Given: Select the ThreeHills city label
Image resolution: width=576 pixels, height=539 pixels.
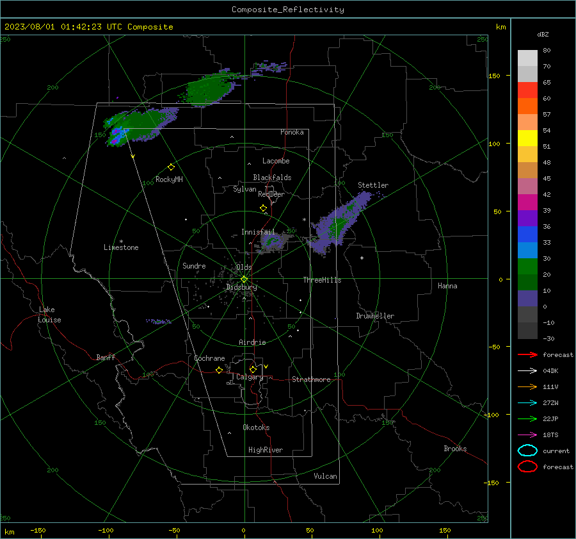Looking at the screenshot, I should 322,280.
